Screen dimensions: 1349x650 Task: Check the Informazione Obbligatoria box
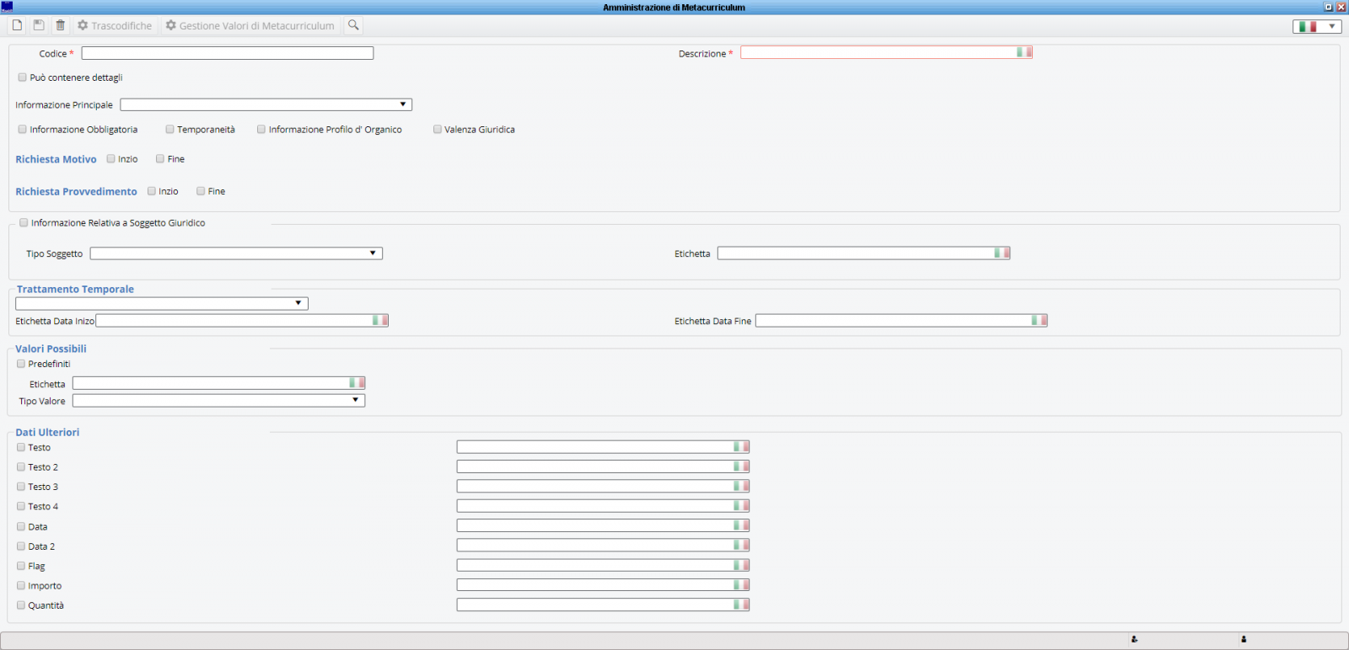click(x=23, y=130)
